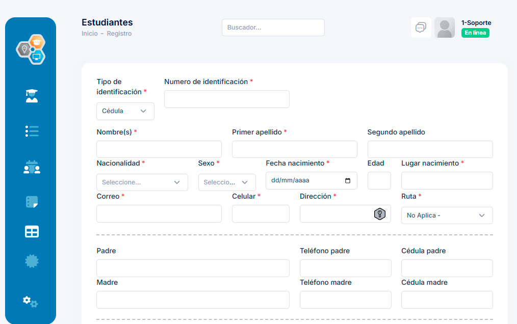Open the Nacionalidad dropdown
Image resolution: width=517 pixels, height=324 pixels.
[142, 182]
